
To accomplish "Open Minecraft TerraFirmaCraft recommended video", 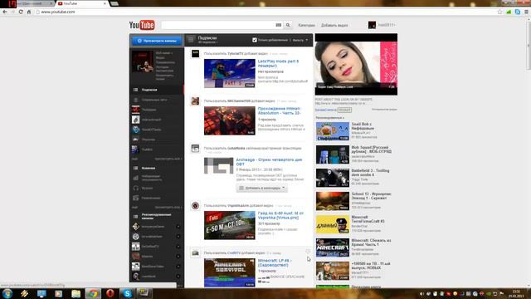I will (333, 224).
